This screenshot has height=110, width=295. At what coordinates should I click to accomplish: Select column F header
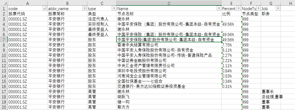coord(251,3)
